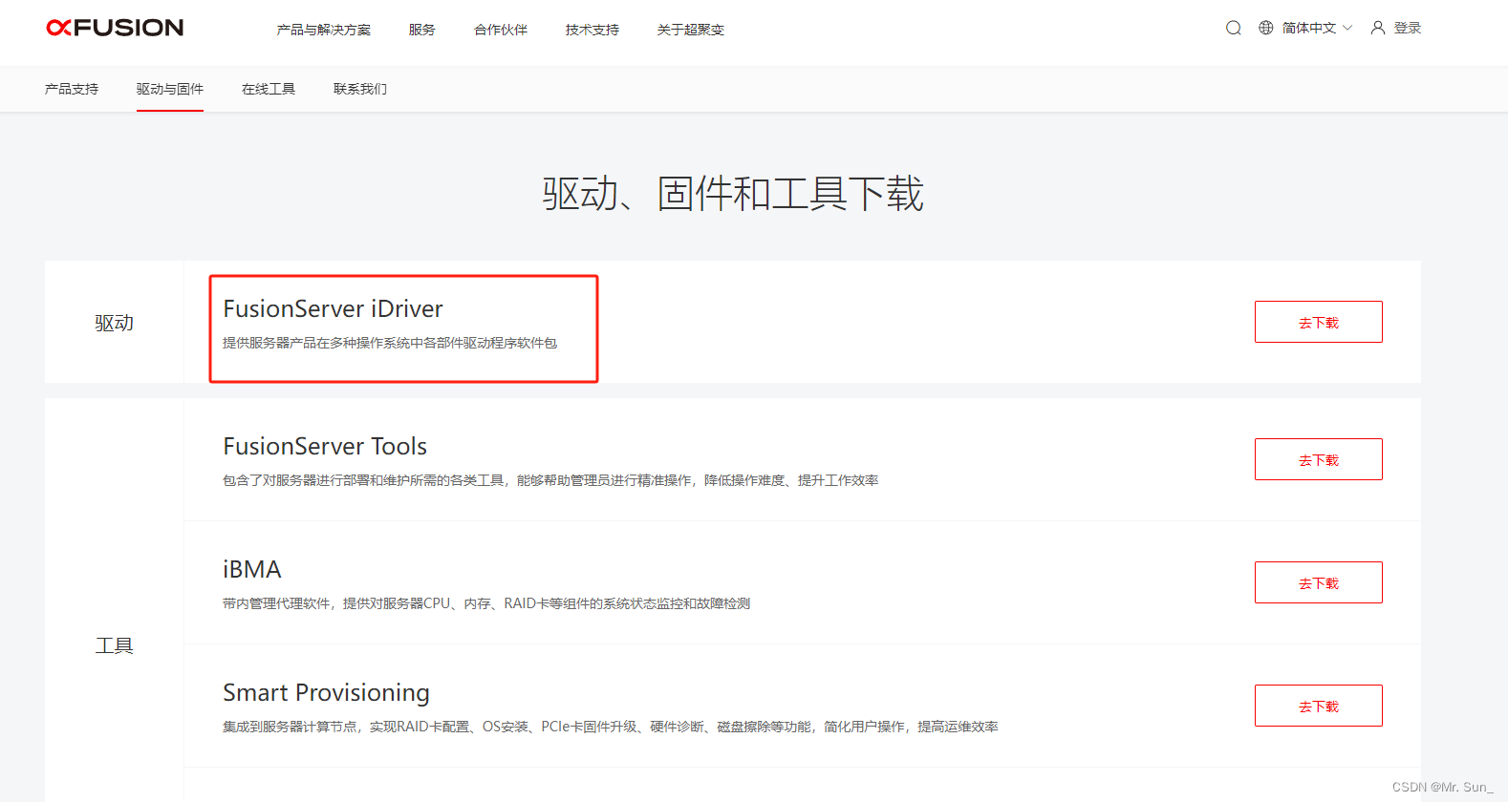
Task: Click the FusionServer Tools title
Action: 325,446
